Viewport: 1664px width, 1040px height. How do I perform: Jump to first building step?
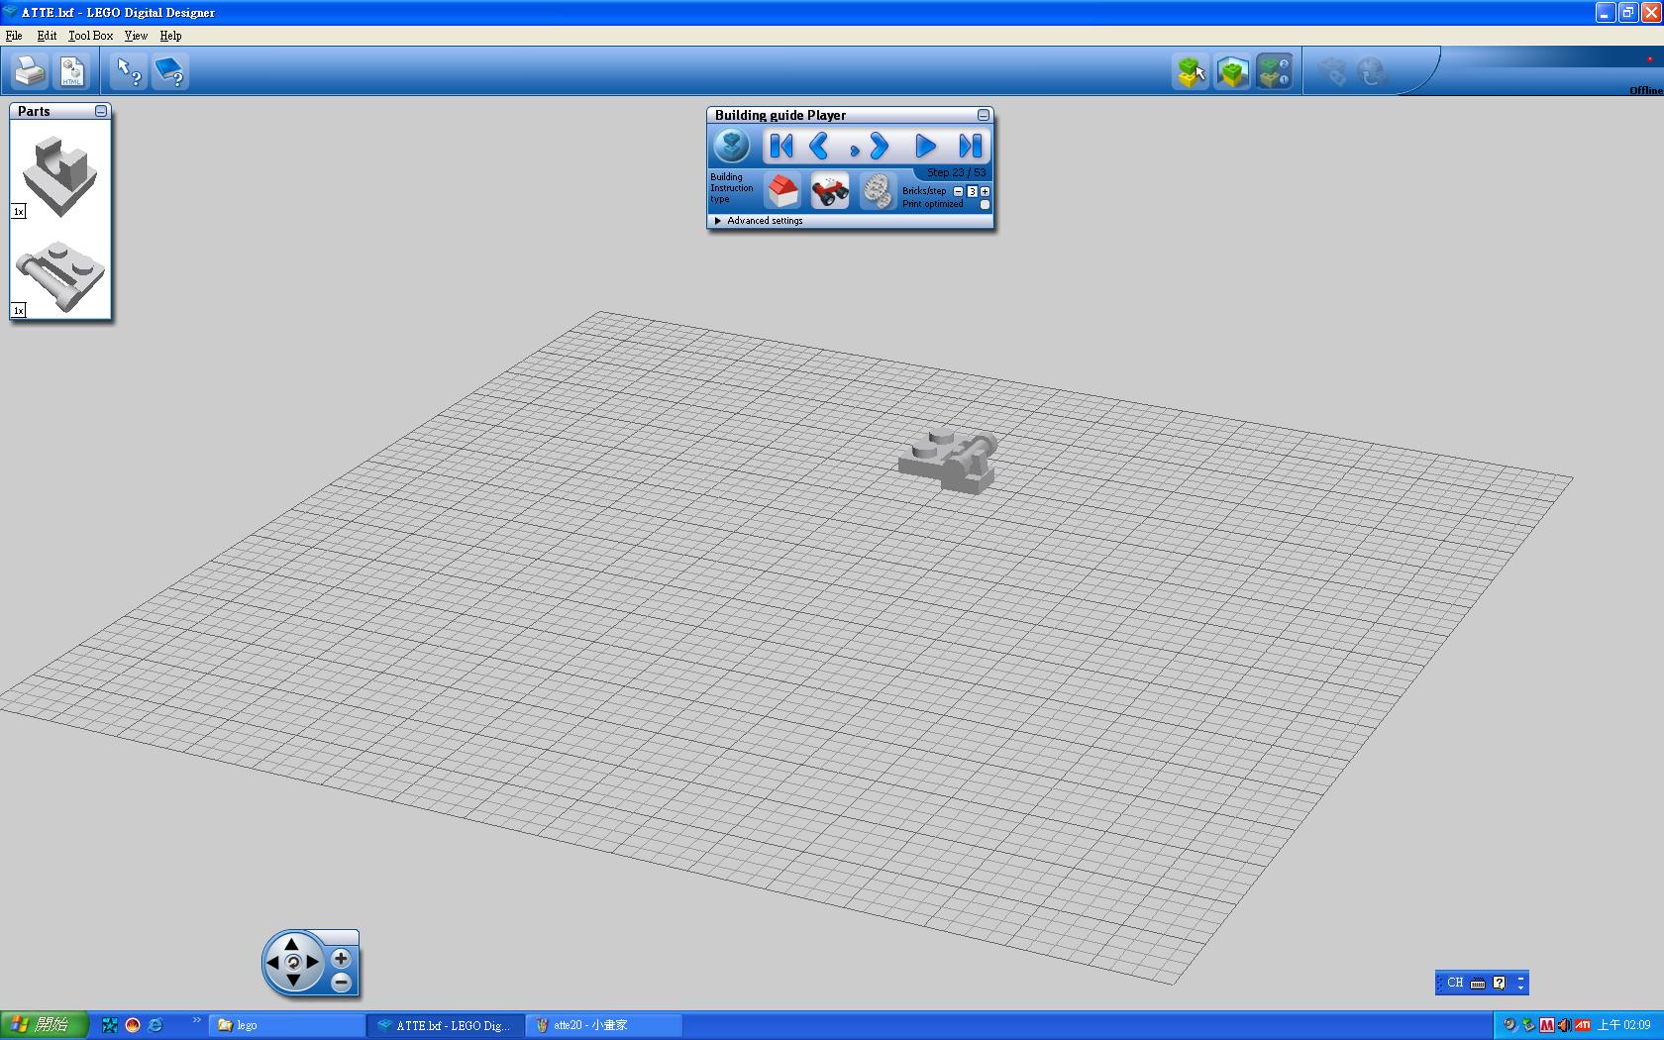[781, 147]
